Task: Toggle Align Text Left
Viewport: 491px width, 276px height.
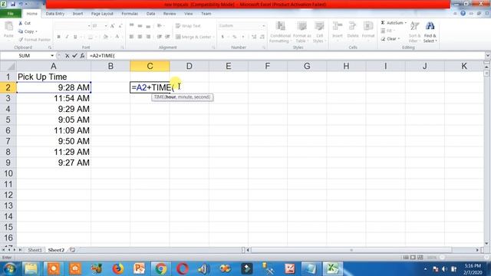Action: tap(131, 37)
